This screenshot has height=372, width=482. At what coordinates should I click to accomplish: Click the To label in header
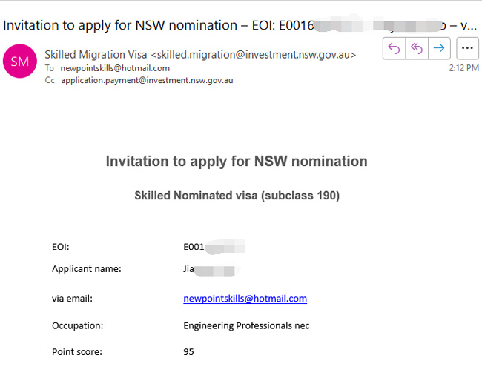coord(50,68)
